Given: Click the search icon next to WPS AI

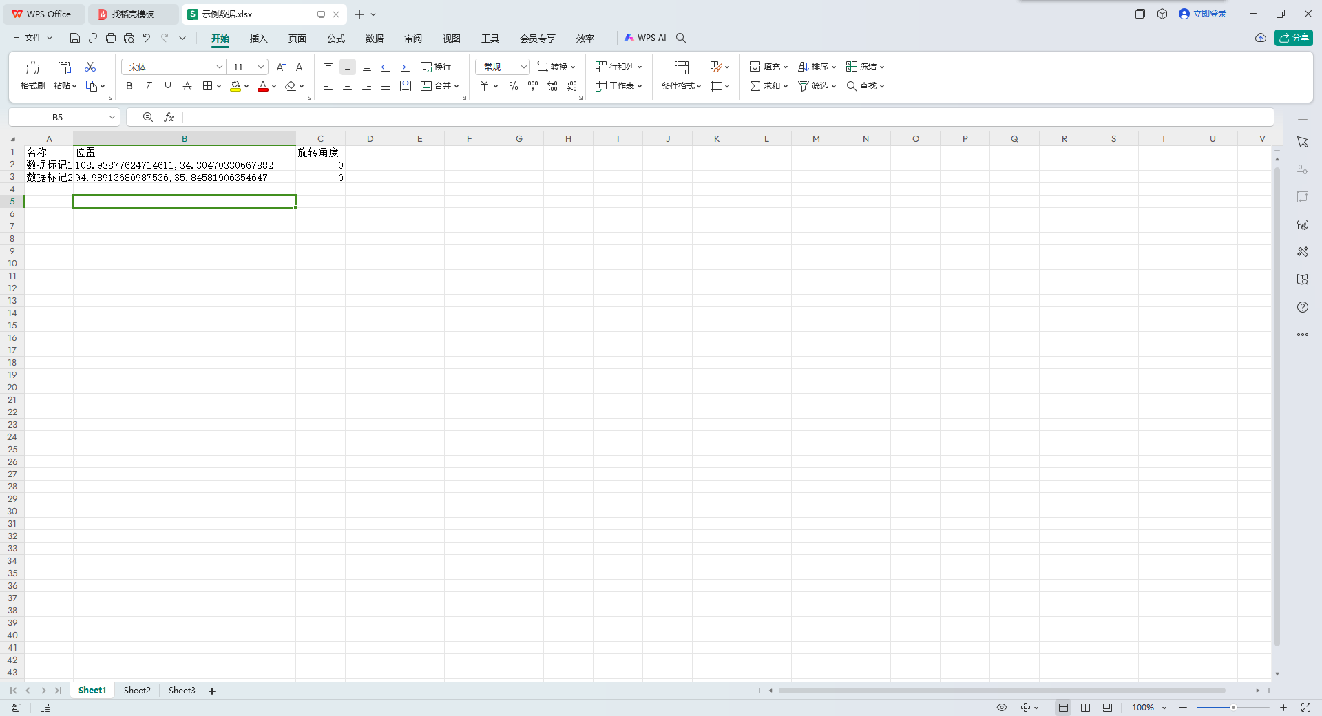Looking at the screenshot, I should [x=681, y=38].
